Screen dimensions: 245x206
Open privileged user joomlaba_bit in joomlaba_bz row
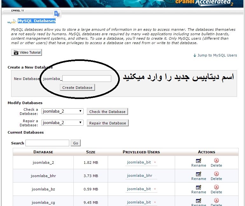(x=139, y=189)
